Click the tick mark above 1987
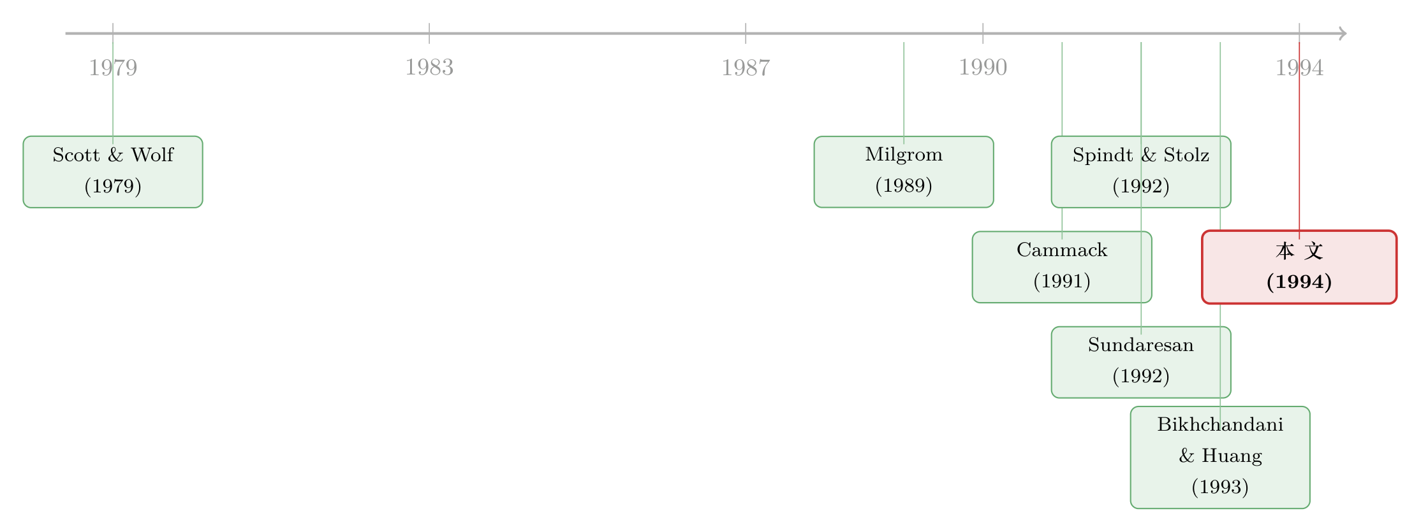This screenshot has width=1421, height=532. [x=746, y=33]
